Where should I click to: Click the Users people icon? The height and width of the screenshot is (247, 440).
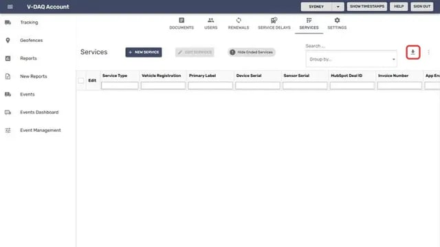click(211, 20)
